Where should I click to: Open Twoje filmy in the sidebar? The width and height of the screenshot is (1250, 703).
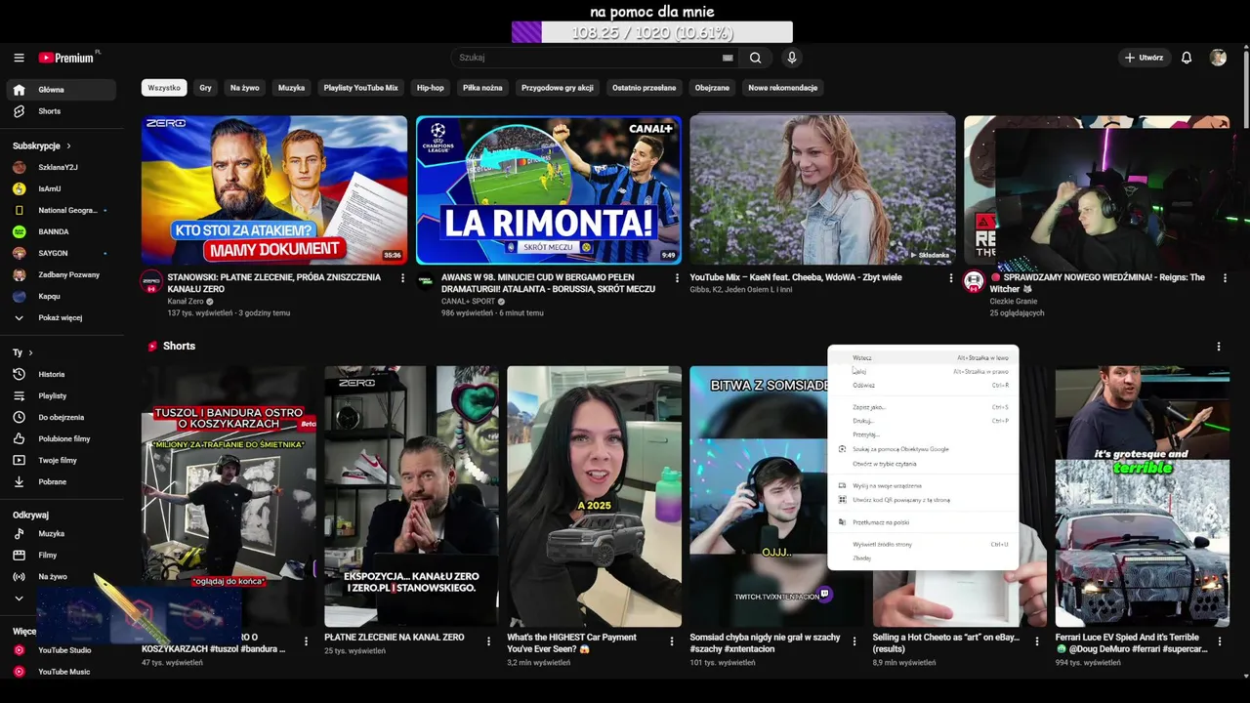pos(61,460)
